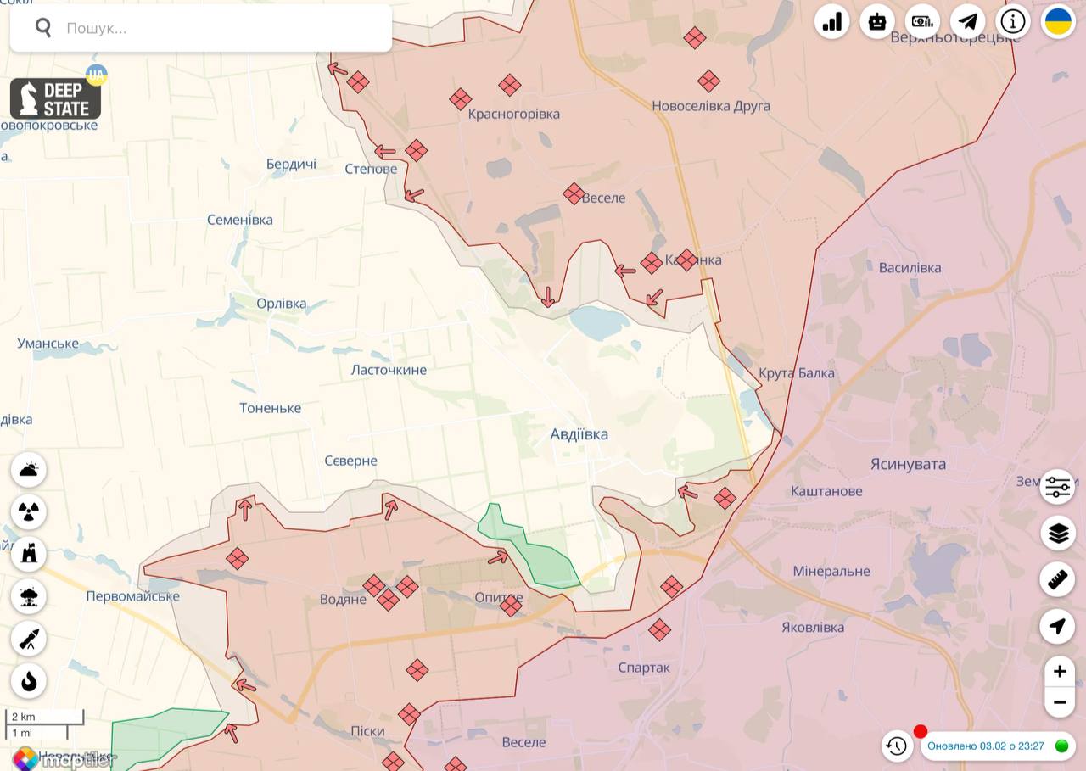Viewport: 1086px width, 771px height.
Task: Zoom in with the plus button
Action: click(1059, 673)
